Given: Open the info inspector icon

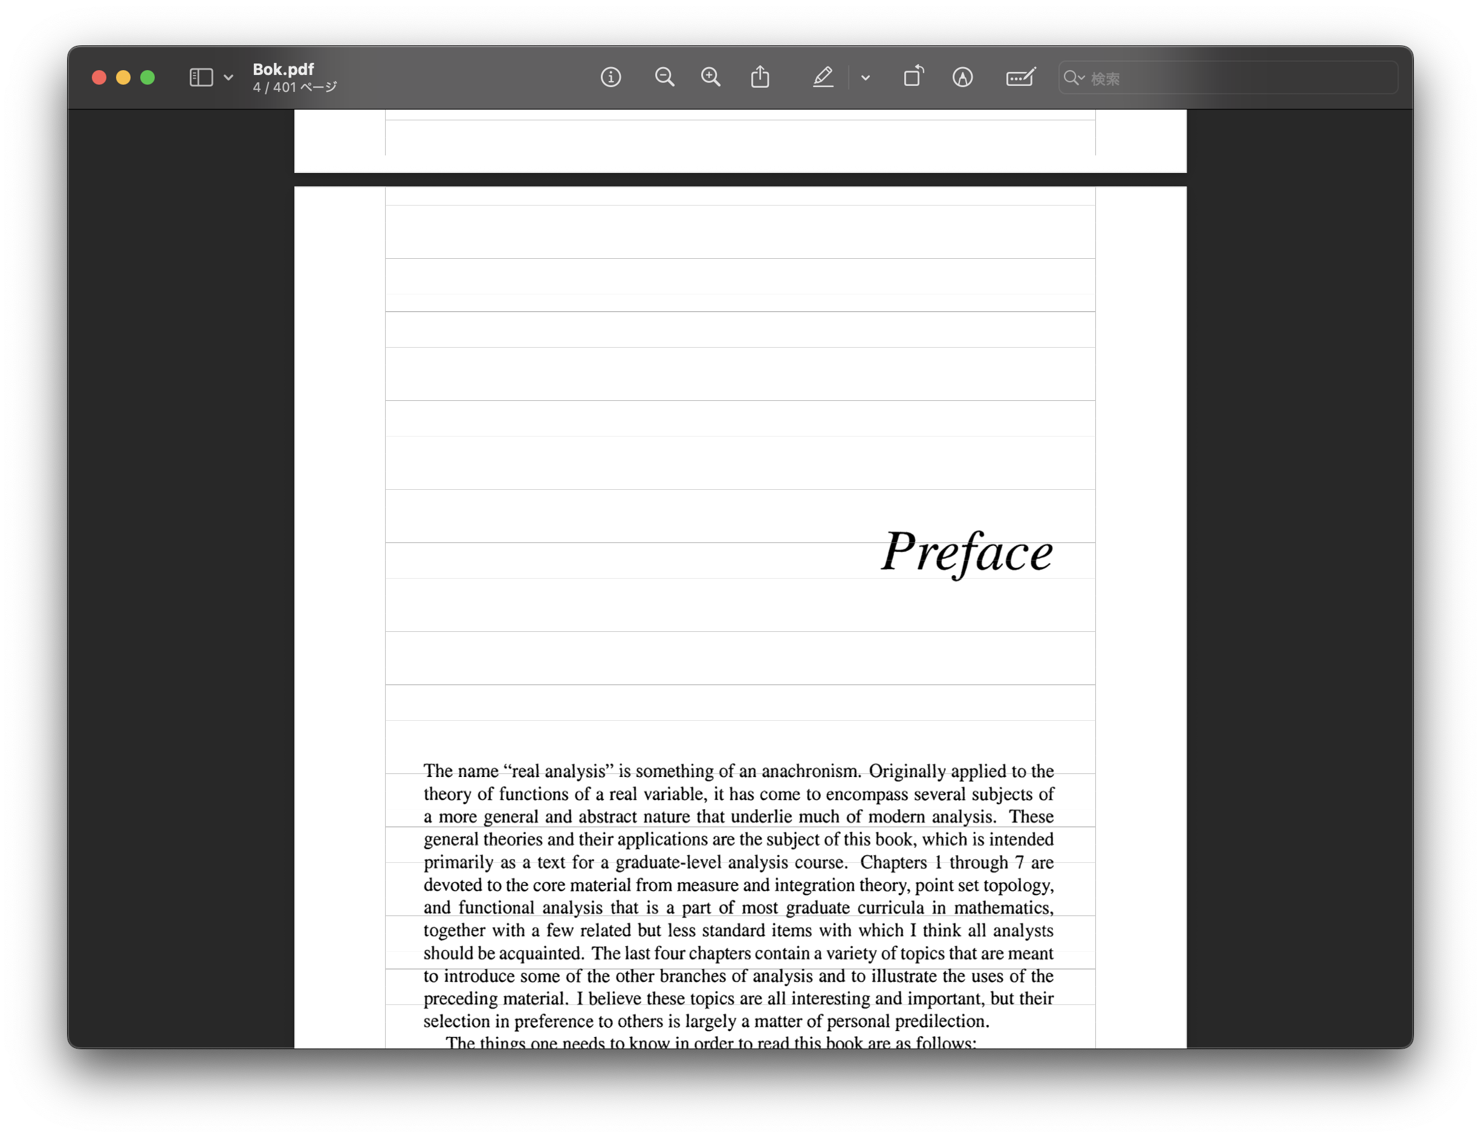Looking at the screenshot, I should (x=610, y=77).
